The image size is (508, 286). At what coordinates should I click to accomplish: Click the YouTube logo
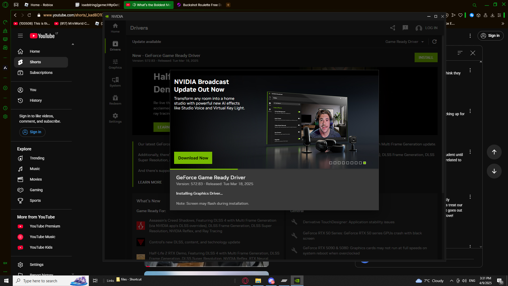(x=42, y=36)
